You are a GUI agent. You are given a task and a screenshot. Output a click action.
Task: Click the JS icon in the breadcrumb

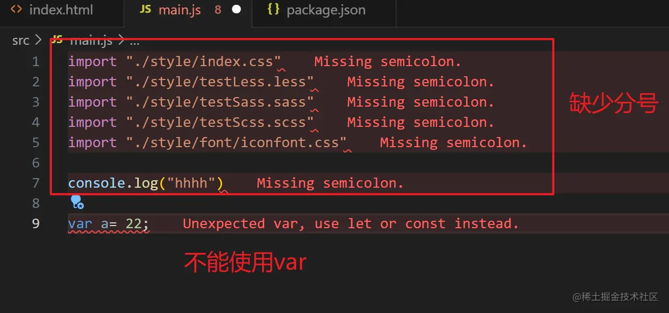[58, 40]
